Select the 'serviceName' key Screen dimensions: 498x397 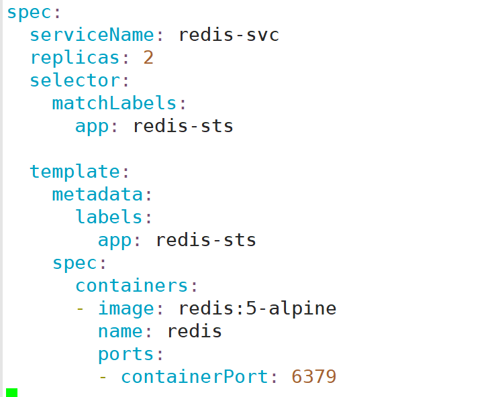(92, 35)
